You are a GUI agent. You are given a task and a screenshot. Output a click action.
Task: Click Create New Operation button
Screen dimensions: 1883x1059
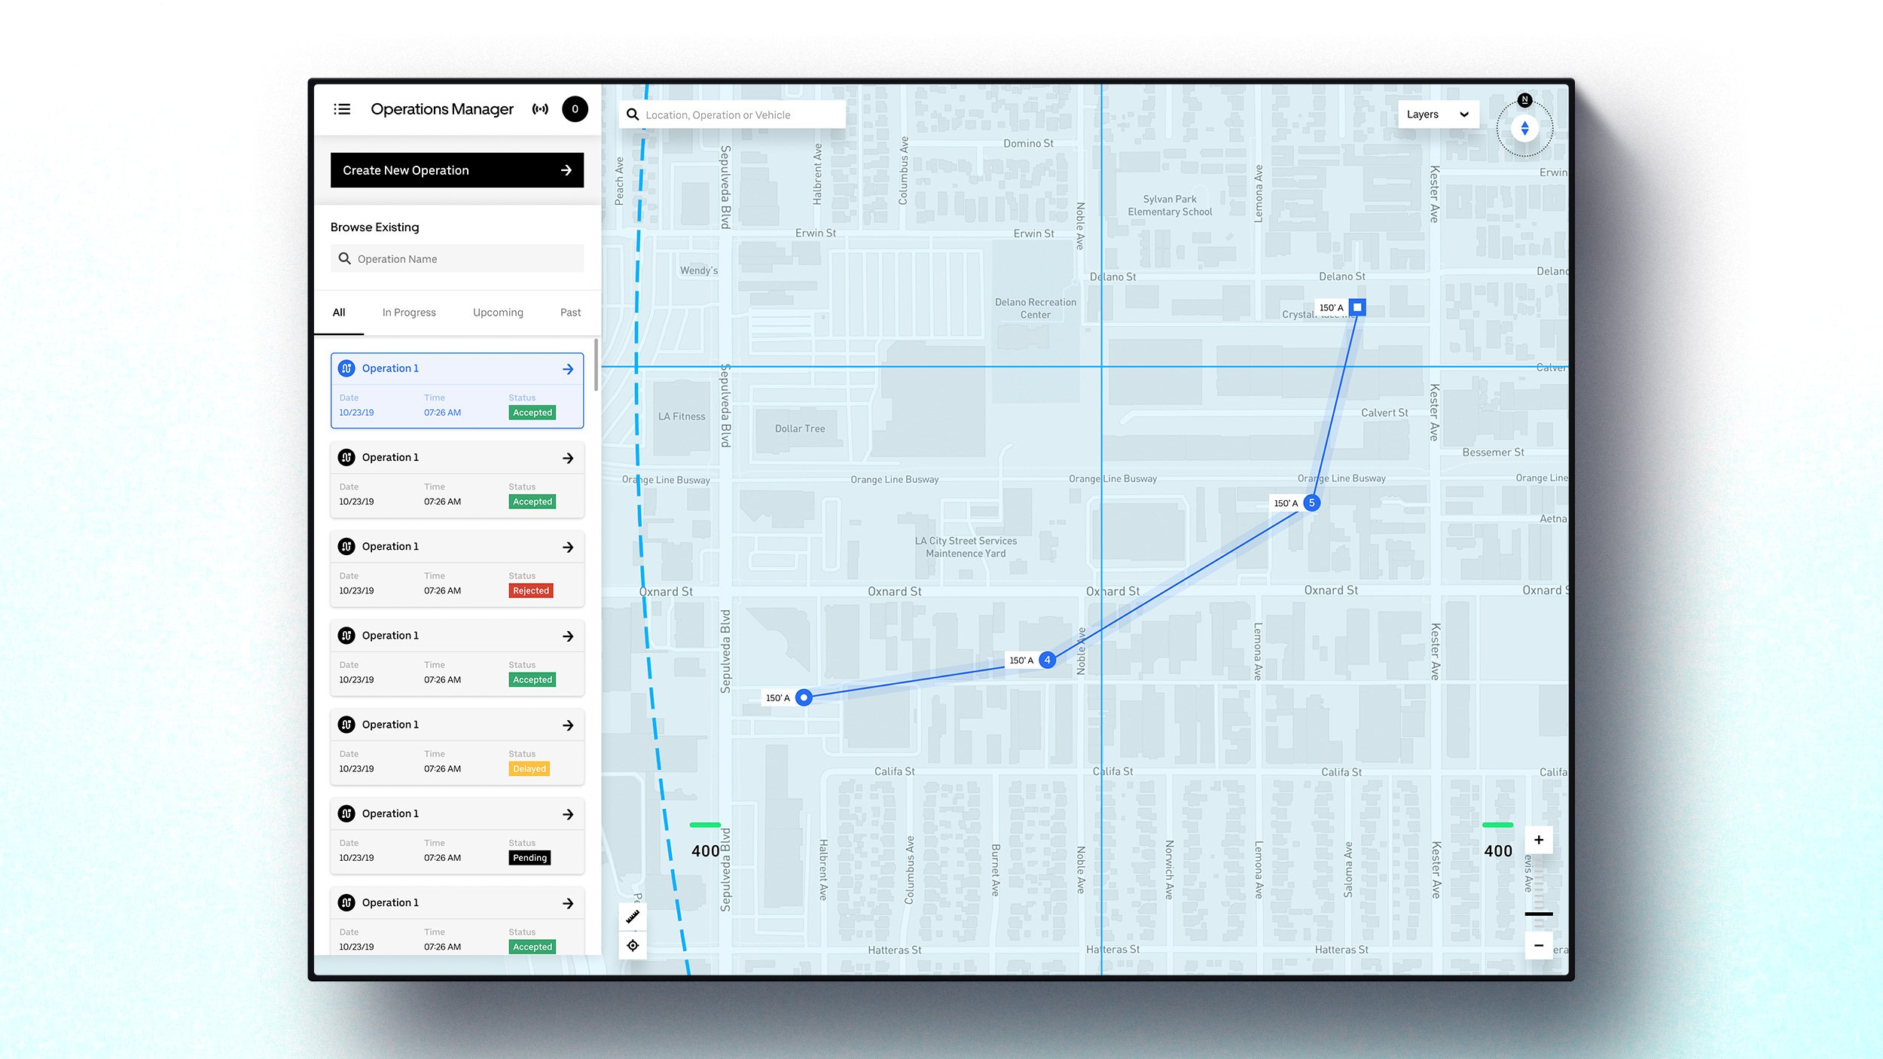[x=457, y=170]
